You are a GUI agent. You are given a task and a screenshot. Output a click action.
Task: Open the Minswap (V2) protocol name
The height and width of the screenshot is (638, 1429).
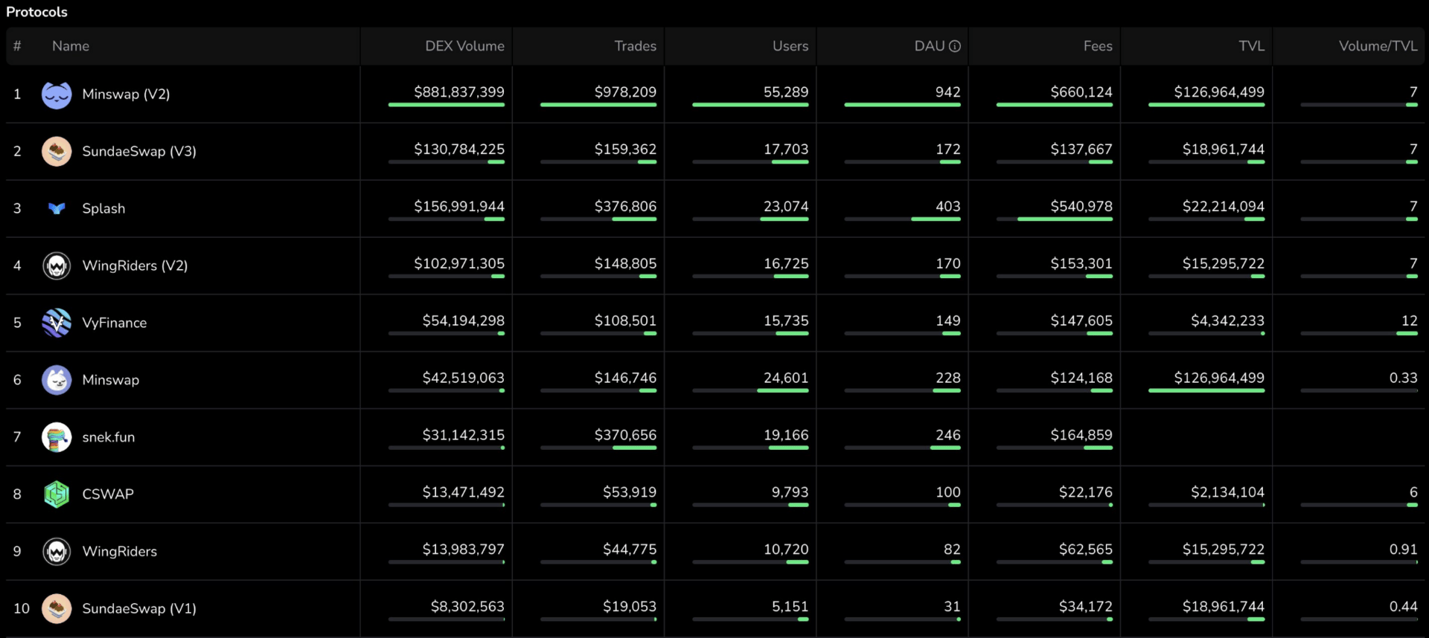pyautogui.click(x=126, y=94)
